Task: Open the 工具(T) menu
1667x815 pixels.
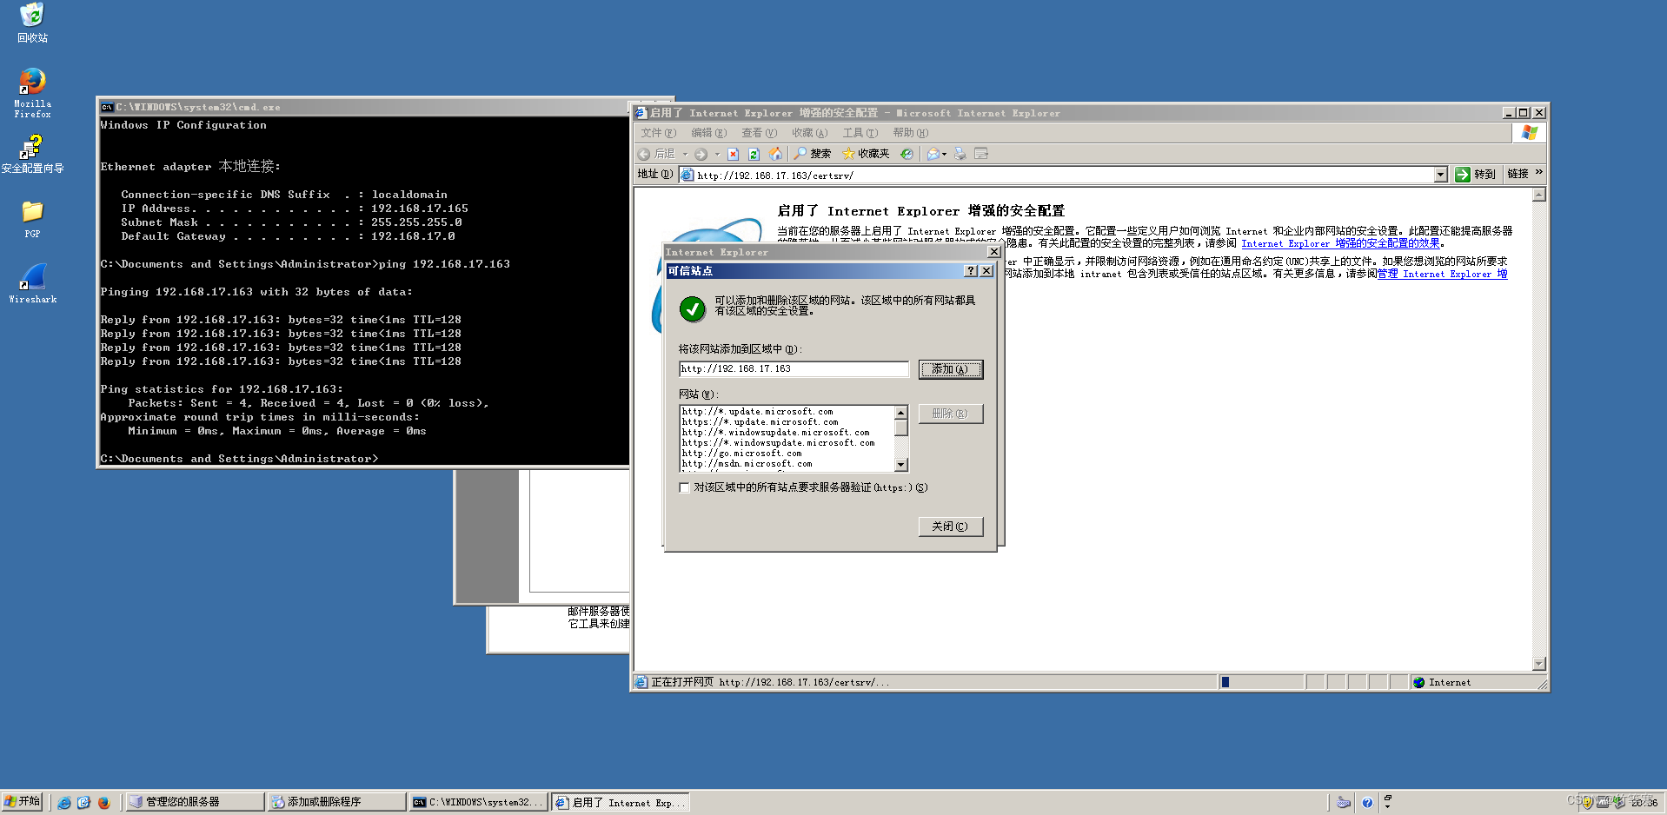Action: tap(860, 133)
